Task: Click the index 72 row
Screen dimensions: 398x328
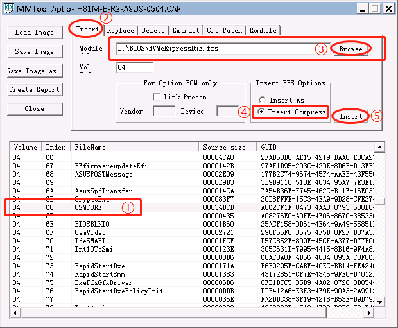Action: coord(193,257)
